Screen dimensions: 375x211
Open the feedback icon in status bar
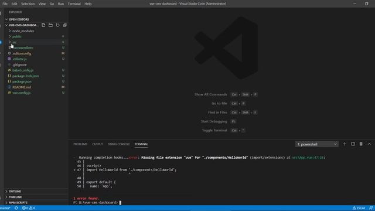click(x=371, y=208)
